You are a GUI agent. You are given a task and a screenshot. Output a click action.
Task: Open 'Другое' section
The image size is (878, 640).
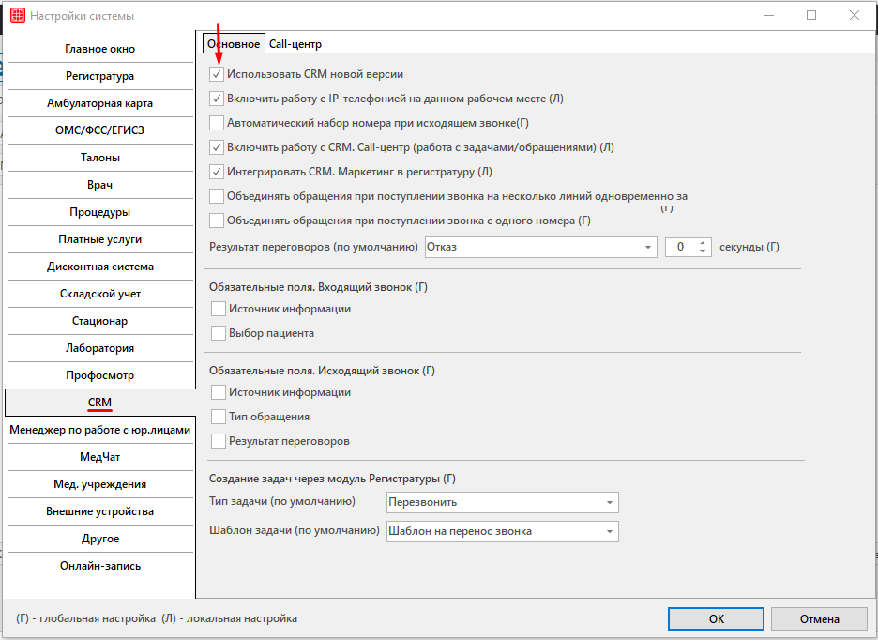pos(100,539)
